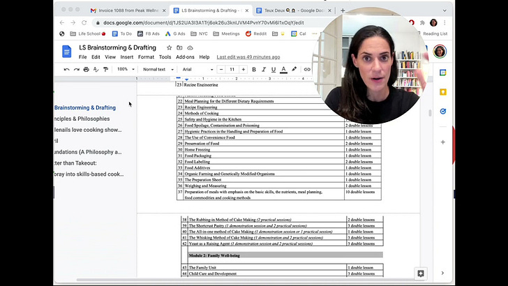Click the Redo arrow in the toolbar
This screenshot has height=286, width=508.
click(x=77, y=69)
